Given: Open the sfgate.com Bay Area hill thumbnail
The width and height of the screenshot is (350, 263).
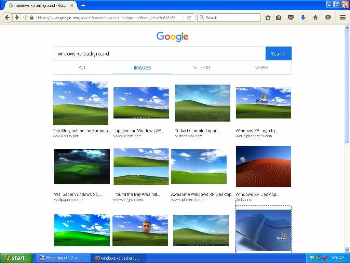Looking at the screenshot, I should 141,167.
